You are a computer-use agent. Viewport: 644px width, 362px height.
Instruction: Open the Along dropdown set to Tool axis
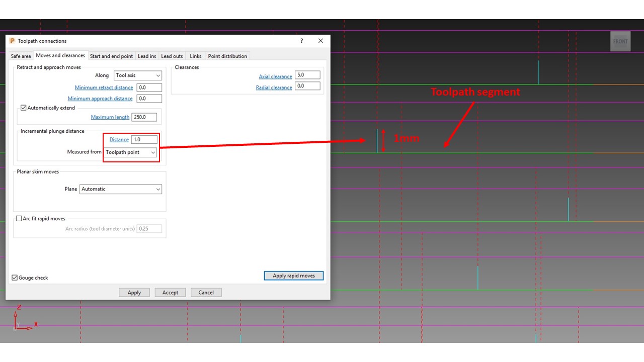(x=137, y=75)
